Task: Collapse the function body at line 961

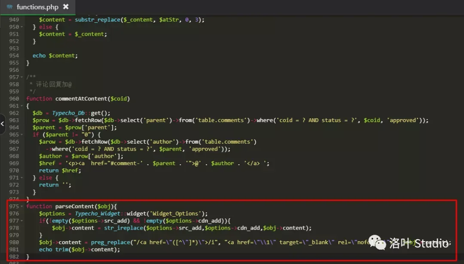Action: [22, 106]
